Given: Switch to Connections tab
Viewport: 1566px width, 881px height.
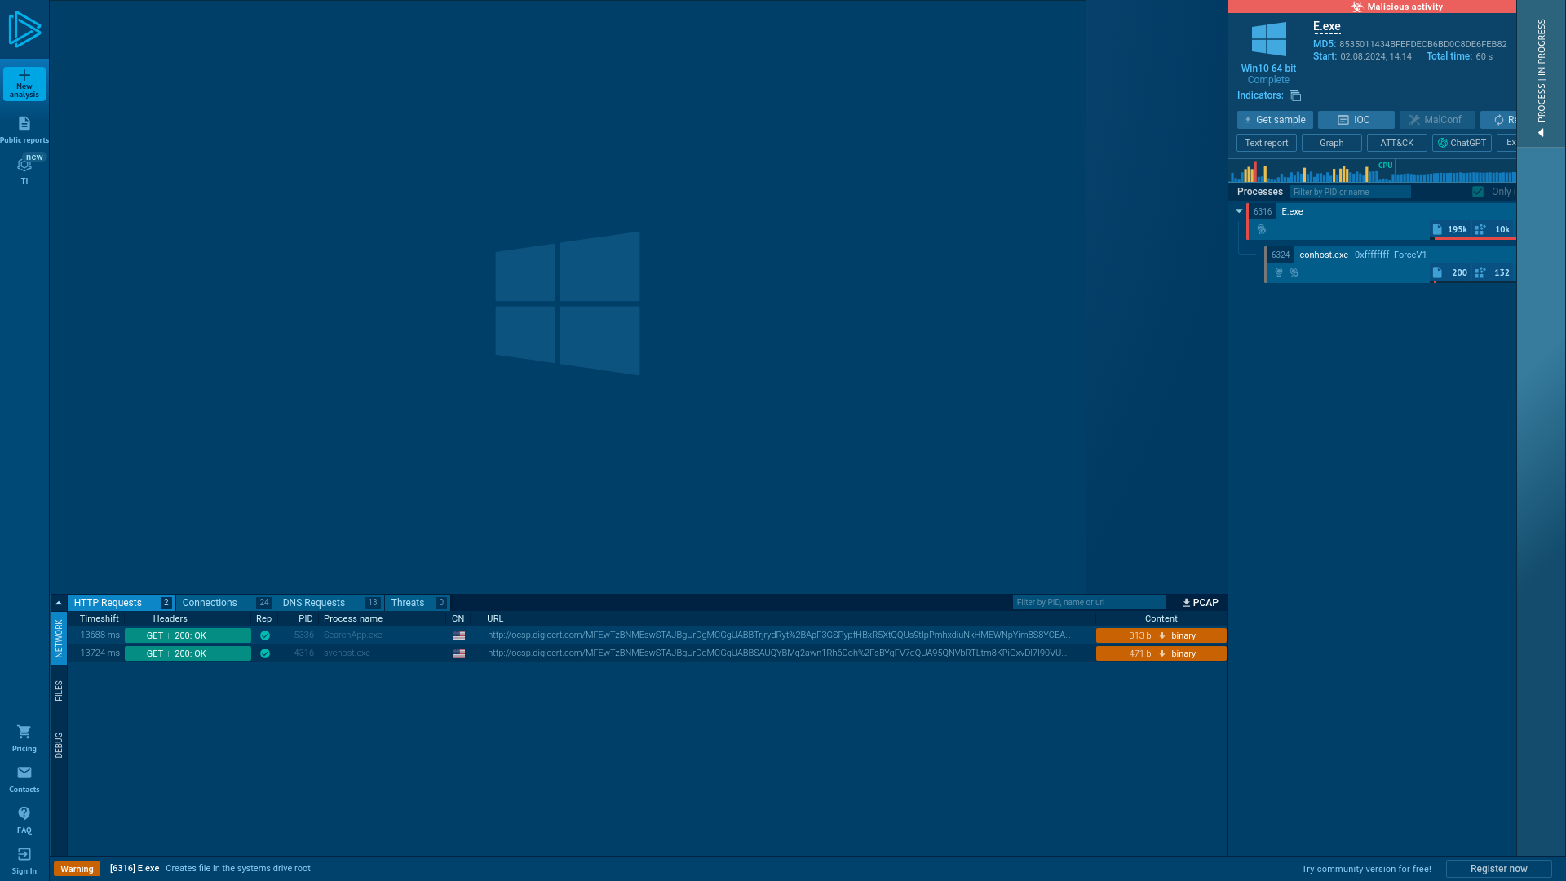Looking at the screenshot, I should tap(225, 603).
